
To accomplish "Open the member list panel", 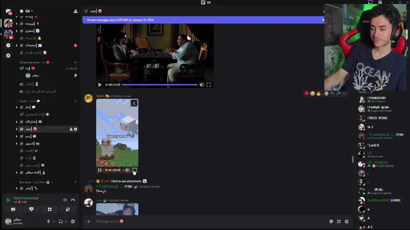I will [x=324, y=11].
